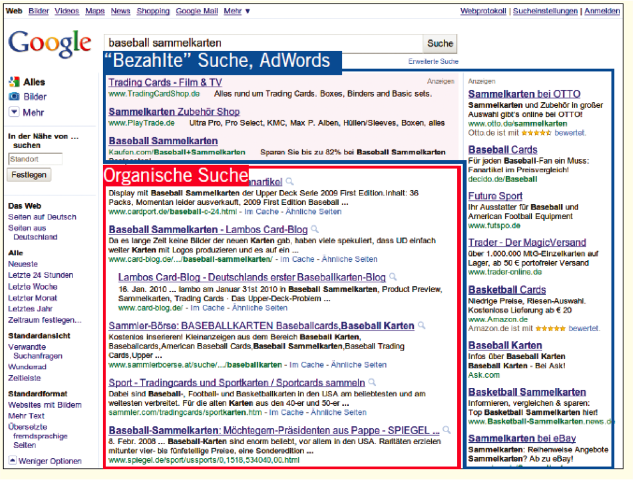Open Future Sport ad
633x480 pixels.
[495, 196]
